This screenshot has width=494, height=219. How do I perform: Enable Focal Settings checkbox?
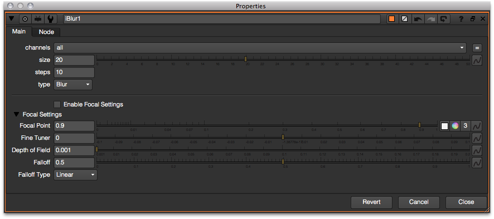pos(57,104)
